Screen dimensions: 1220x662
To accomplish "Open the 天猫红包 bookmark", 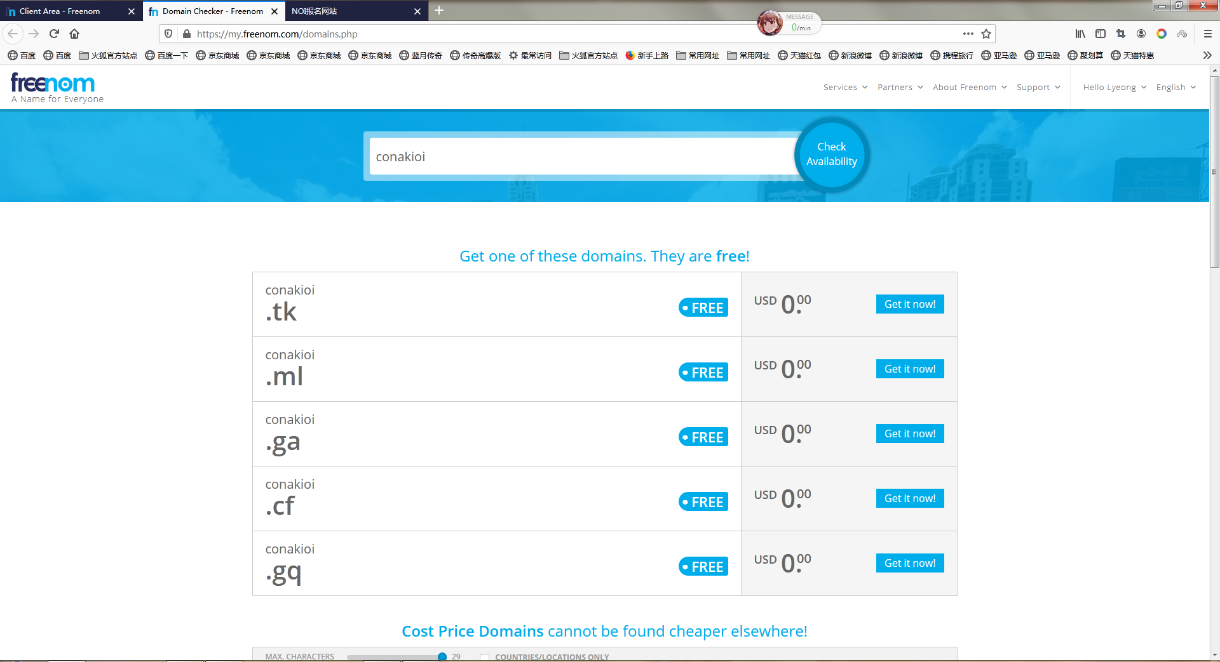I will 799,55.
